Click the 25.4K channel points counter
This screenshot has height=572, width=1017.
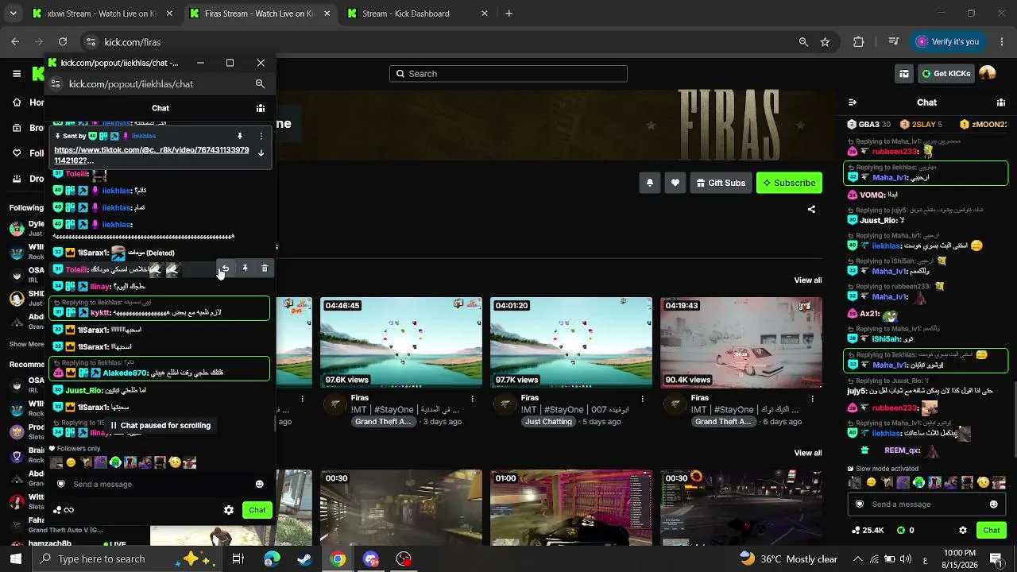pos(868,530)
